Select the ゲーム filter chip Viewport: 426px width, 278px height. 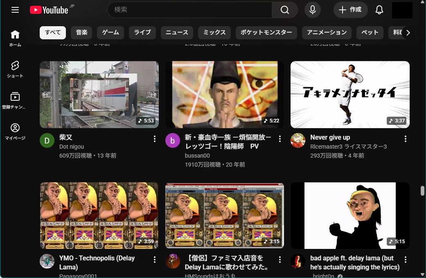click(x=110, y=33)
